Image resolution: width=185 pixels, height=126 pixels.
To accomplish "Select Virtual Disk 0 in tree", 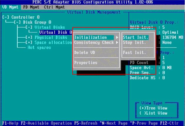I will click(56, 32).
